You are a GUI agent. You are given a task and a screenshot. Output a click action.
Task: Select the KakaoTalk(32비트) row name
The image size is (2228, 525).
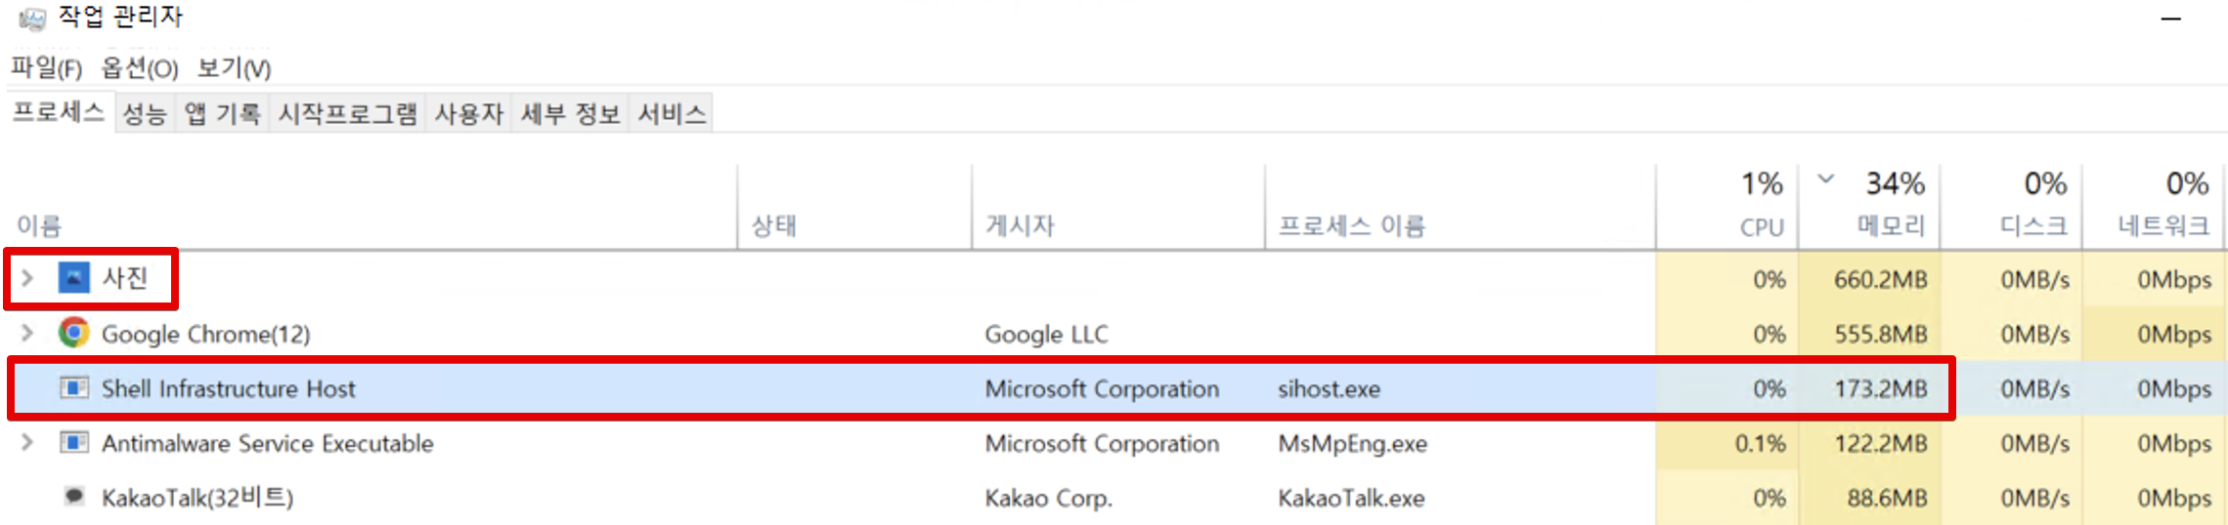tap(197, 498)
